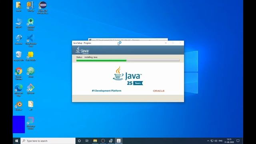The height and width of the screenshot is (144, 256).
Task: Click the Java logo in setup header
Action: click(x=82, y=50)
